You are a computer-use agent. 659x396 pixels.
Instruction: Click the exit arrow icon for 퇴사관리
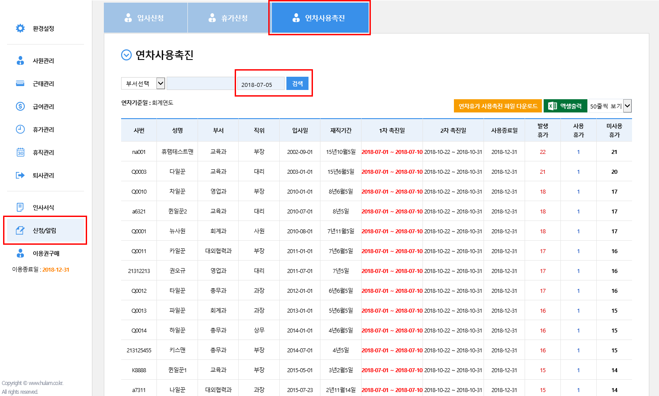(20, 175)
